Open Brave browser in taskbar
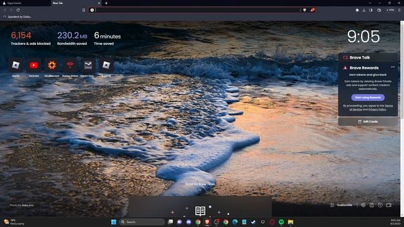This screenshot has width=404, height=227. [207, 222]
